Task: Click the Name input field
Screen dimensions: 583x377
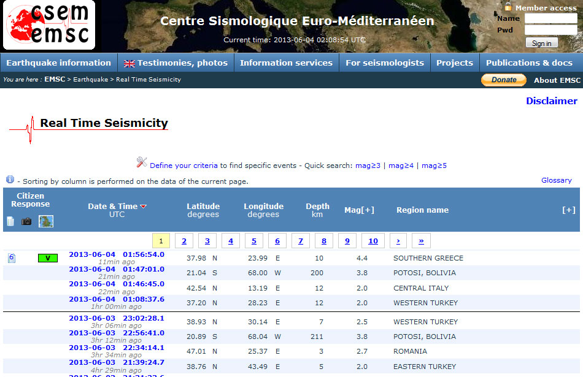Action: click(x=550, y=18)
